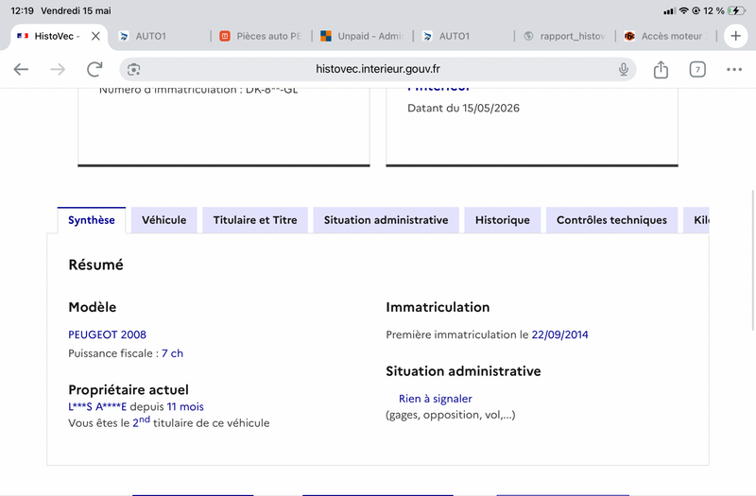This screenshot has height=496, width=756.
Task: View the Contrôles techniques tab
Action: tap(611, 220)
